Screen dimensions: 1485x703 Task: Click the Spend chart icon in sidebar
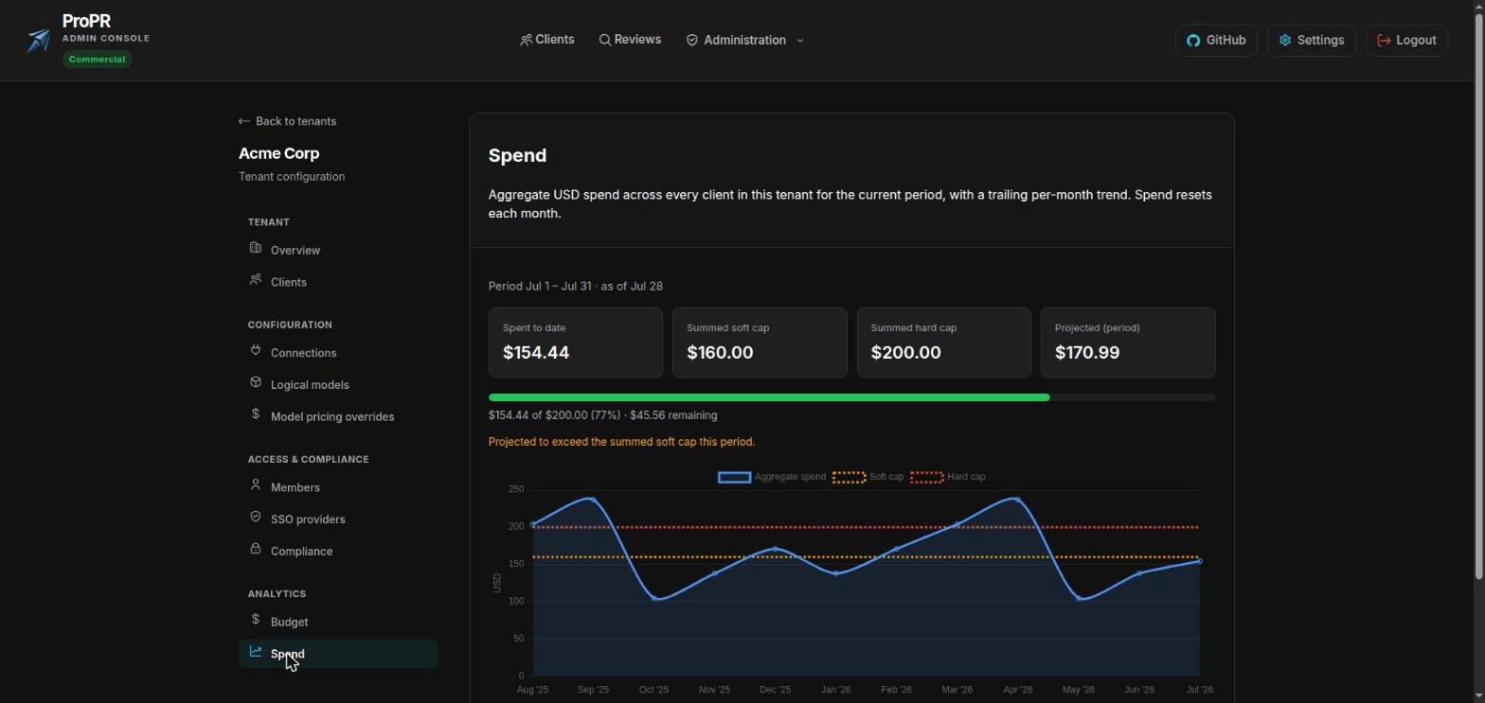[256, 651]
